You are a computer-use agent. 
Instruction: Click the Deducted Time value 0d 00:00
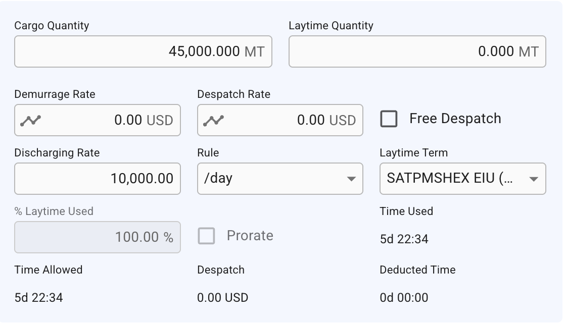[404, 297]
